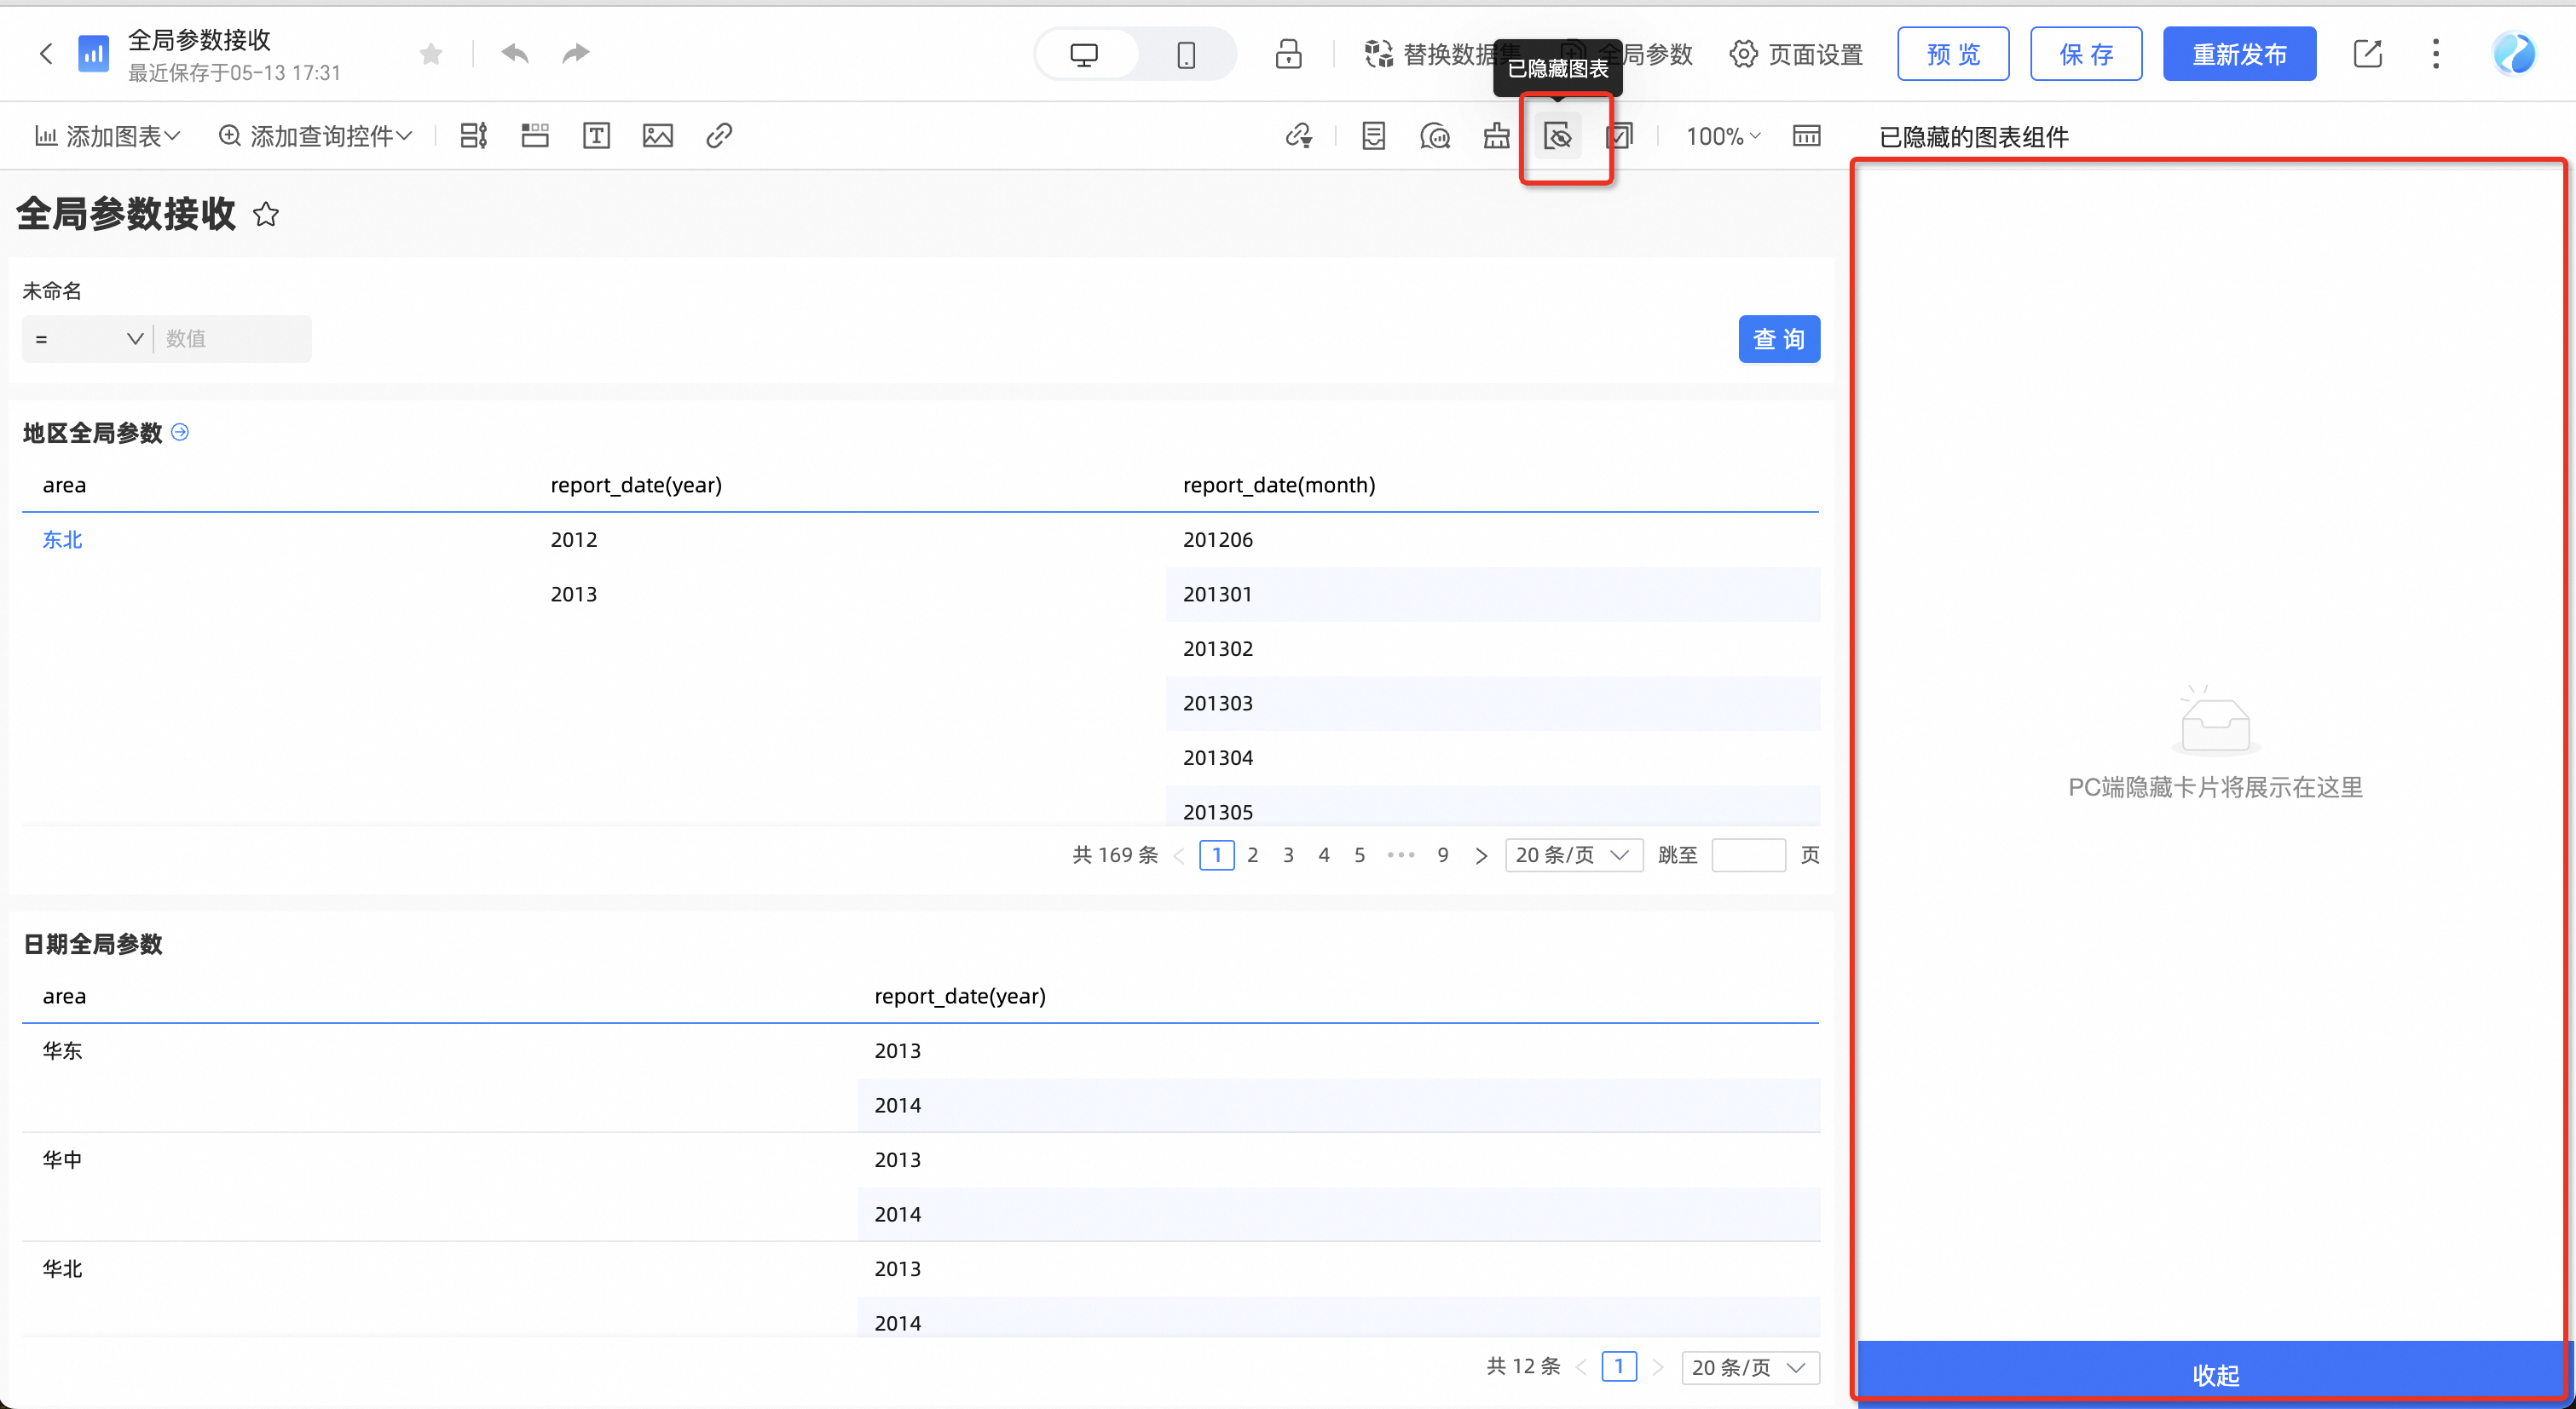
Task: Click the 数值 input field
Action: (x=234, y=339)
